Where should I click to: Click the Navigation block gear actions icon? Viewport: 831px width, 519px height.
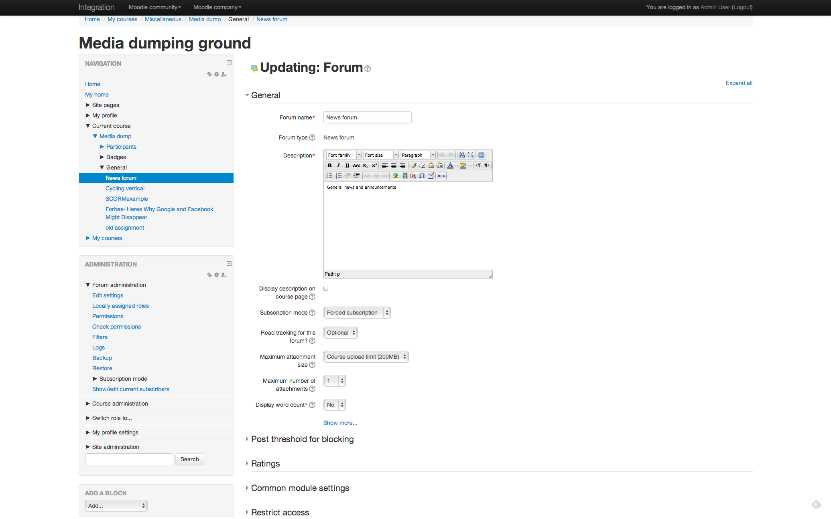(x=217, y=74)
